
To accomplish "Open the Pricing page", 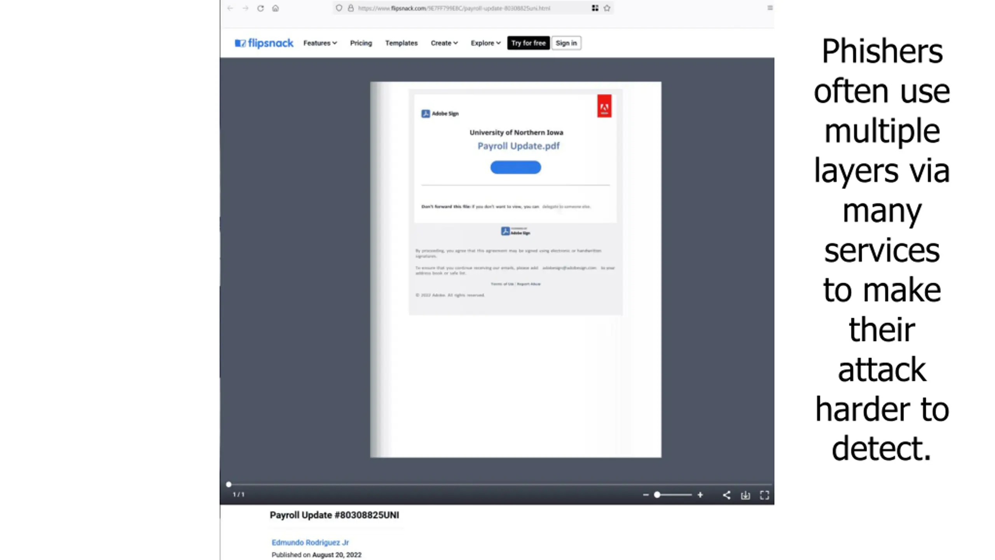I will (x=361, y=43).
